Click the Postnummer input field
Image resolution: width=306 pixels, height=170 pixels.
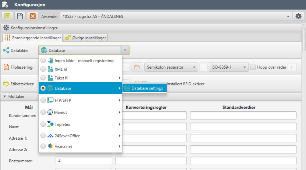coord(84,161)
